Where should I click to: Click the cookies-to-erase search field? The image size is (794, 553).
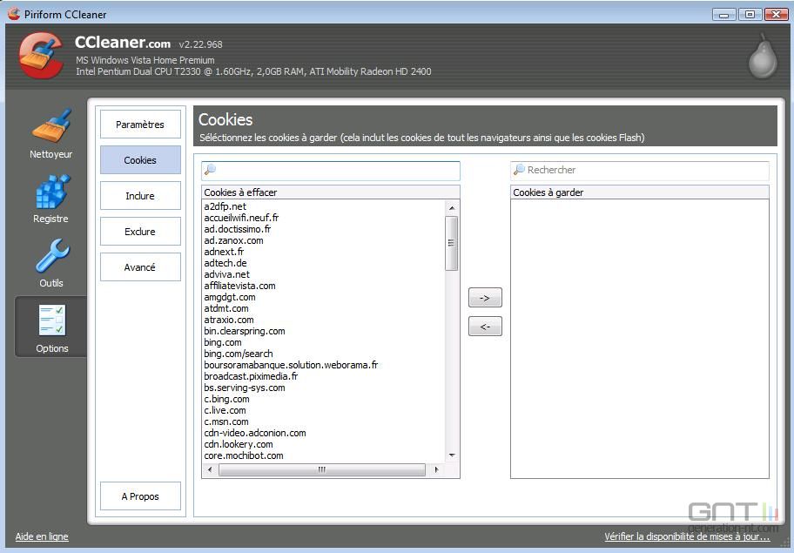tap(331, 171)
